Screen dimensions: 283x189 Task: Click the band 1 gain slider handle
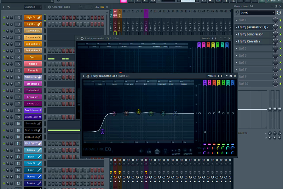tap(205, 132)
